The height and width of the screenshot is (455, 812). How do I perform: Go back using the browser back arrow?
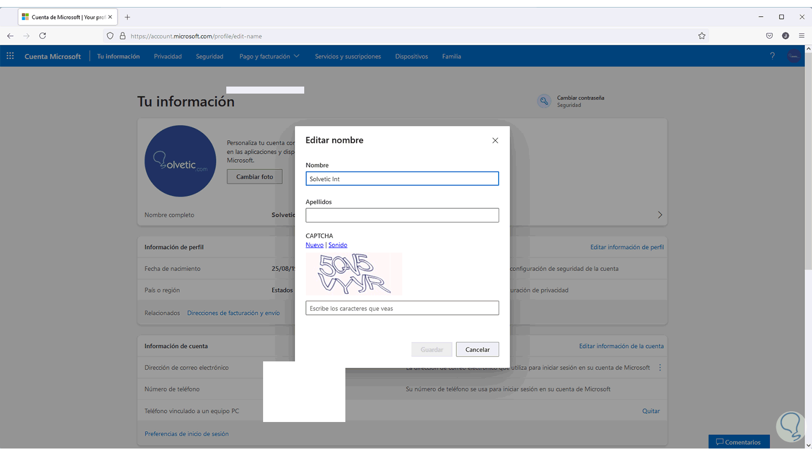[x=10, y=36]
